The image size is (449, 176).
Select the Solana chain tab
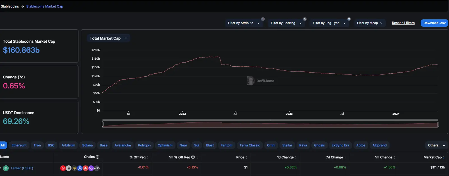(x=87, y=145)
